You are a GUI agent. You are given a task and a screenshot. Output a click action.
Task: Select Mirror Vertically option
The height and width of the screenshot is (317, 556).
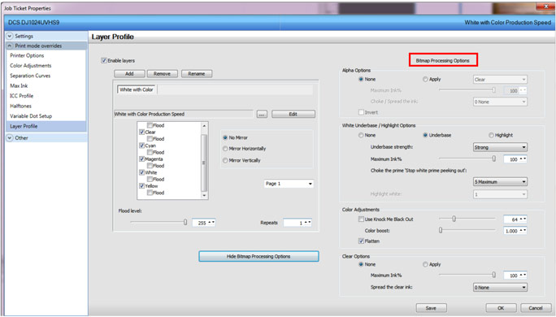[x=225, y=160]
